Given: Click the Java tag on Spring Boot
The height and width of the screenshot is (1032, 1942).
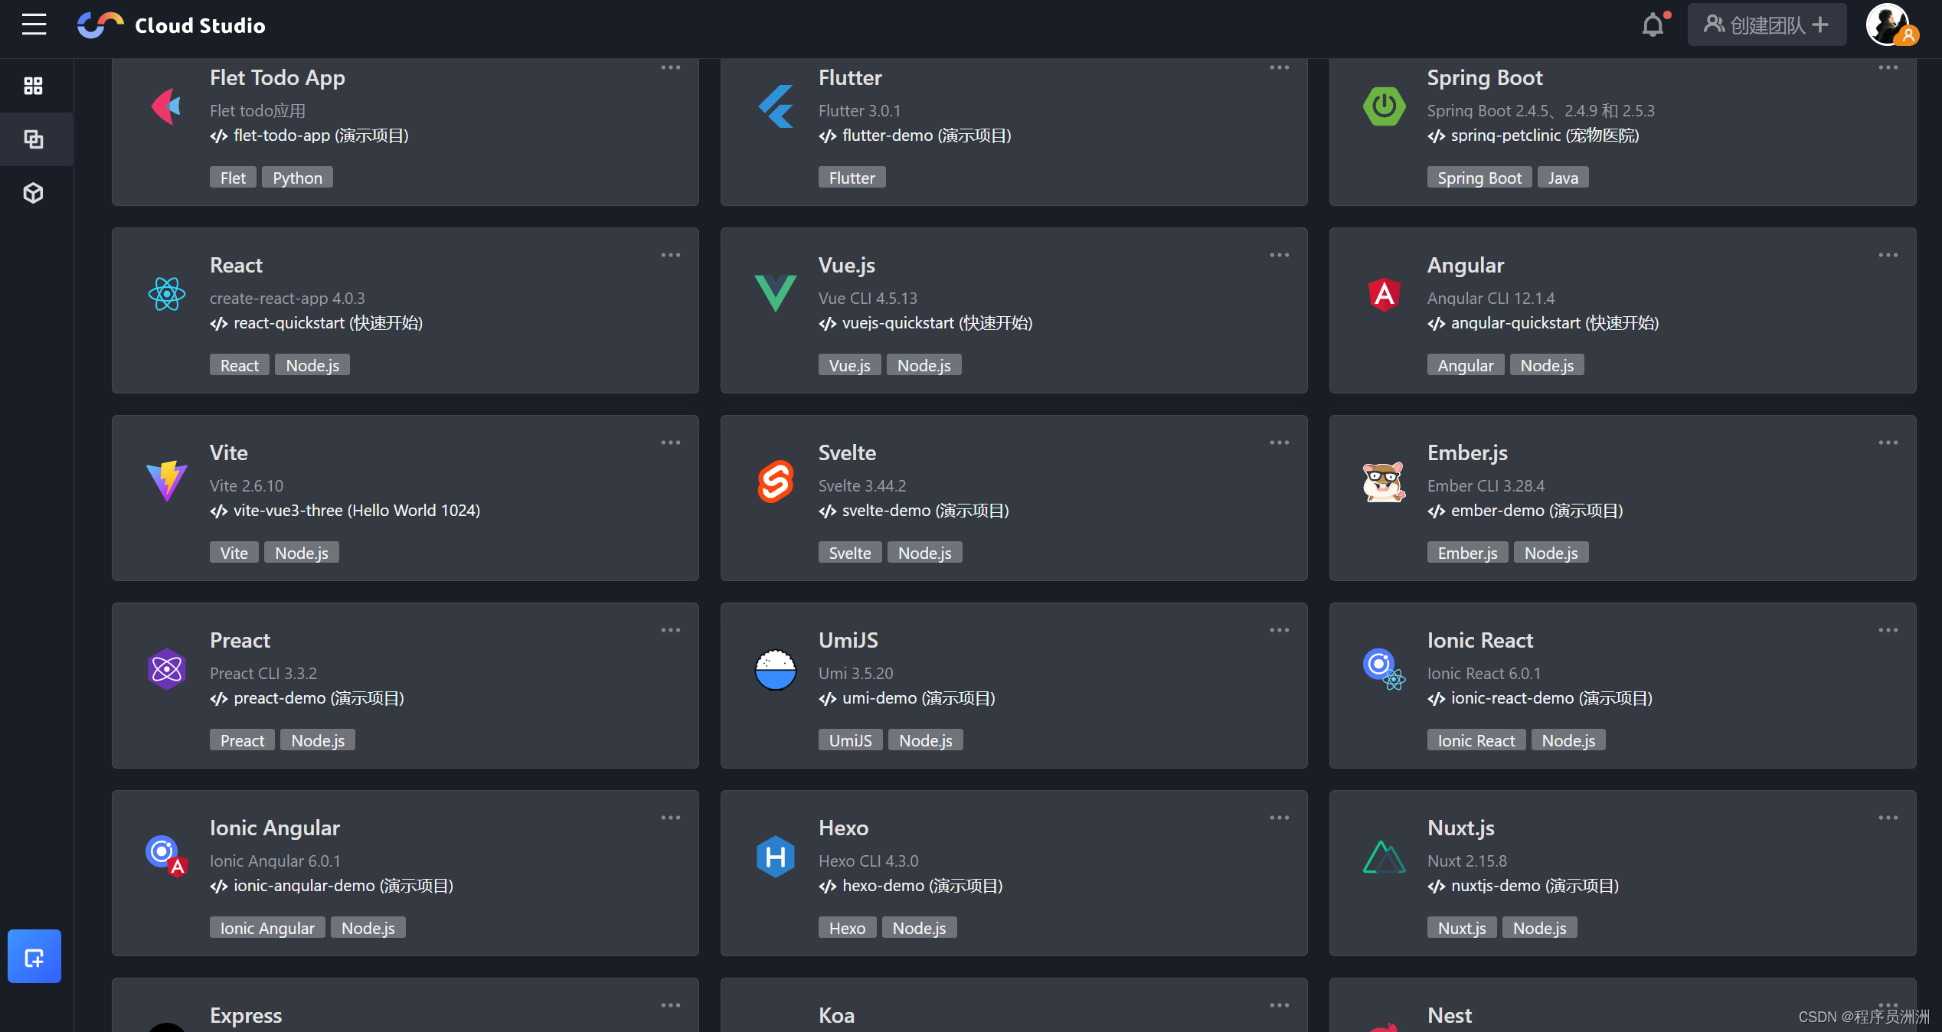Looking at the screenshot, I should point(1563,178).
